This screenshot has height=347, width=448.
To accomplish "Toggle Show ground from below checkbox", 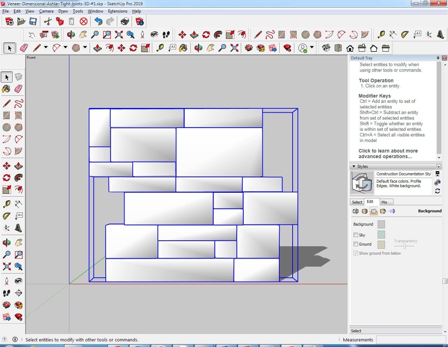I will click(356, 253).
